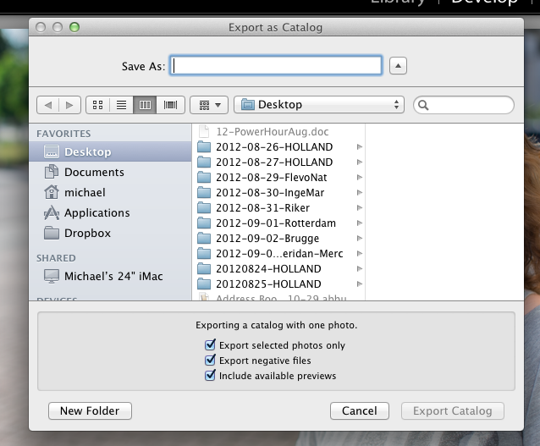Screen dimensions: 540x446
Task: Click the back navigation arrow
Action: (48, 105)
